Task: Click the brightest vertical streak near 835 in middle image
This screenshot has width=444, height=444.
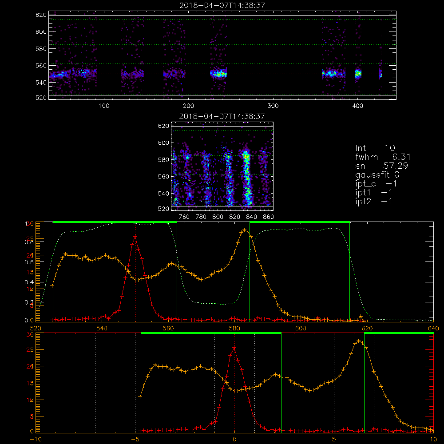Action: tap(247, 178)
